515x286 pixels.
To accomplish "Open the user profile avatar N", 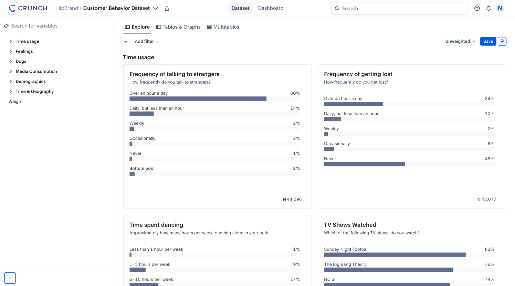I will 500,8.
